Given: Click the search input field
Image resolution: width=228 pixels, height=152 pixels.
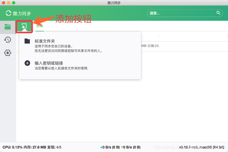Looking at the screenshot, I should click(x=185, y=13).
